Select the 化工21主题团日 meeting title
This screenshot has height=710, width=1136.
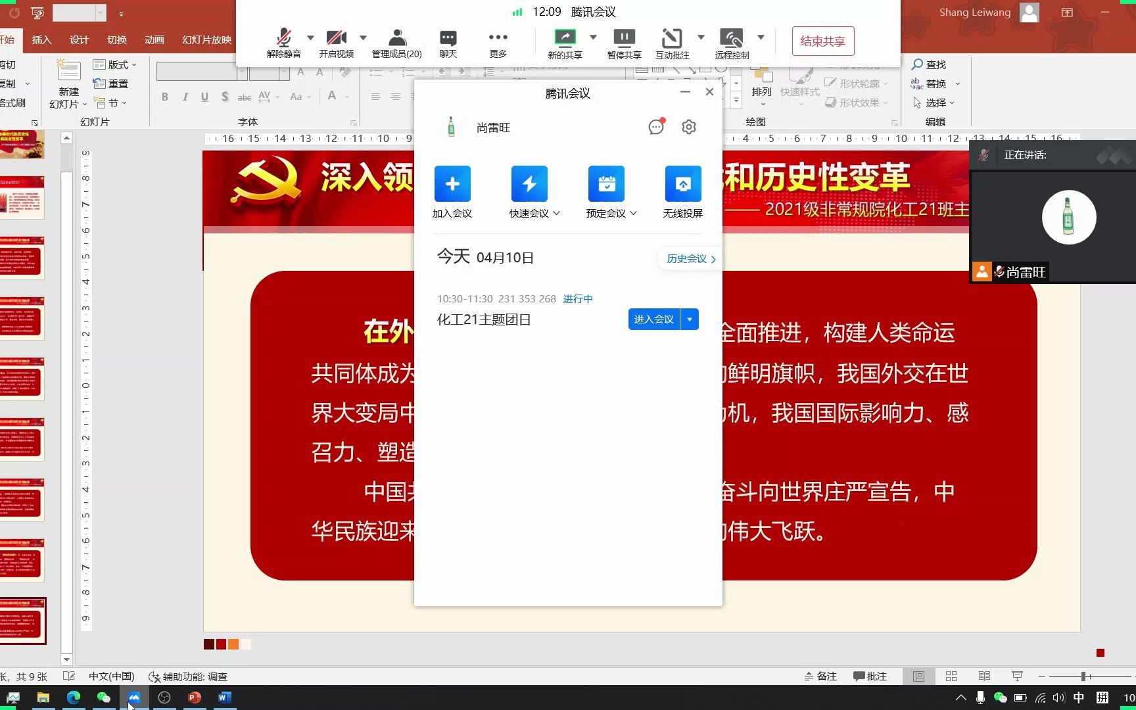[484, 319]
